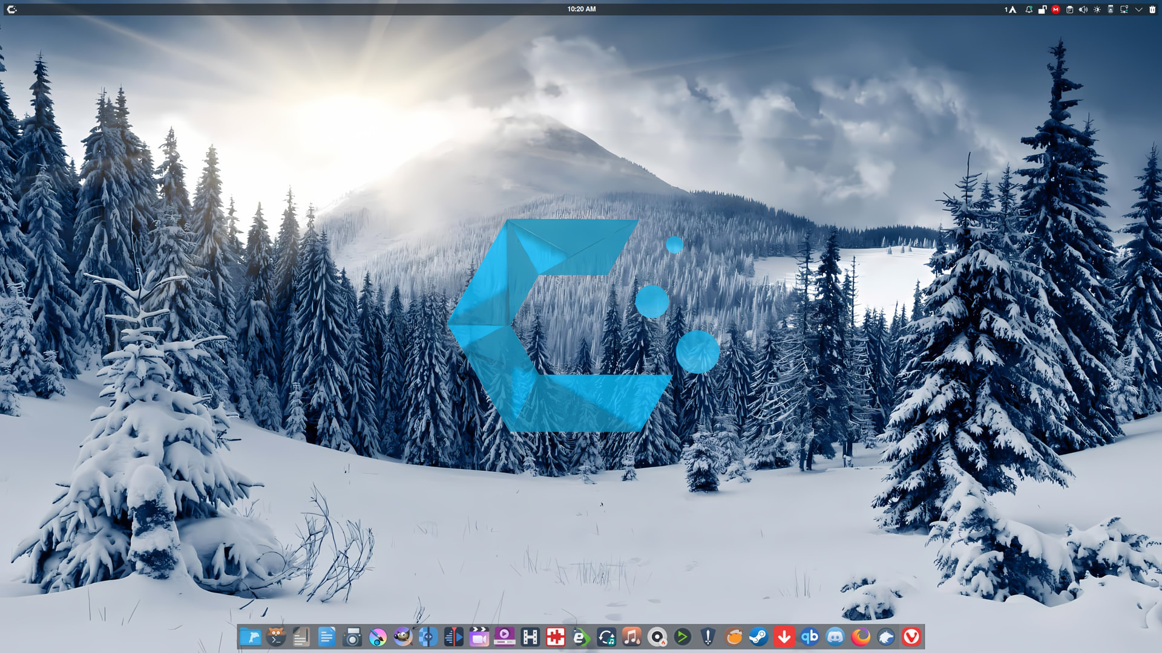Open the Dolphin file manager in dock
1162x653 pixels.
250,637
